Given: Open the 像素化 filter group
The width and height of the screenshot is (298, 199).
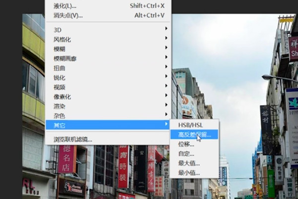Looking at the screenshot, I should pyautogui.click(x=108, y=97).
